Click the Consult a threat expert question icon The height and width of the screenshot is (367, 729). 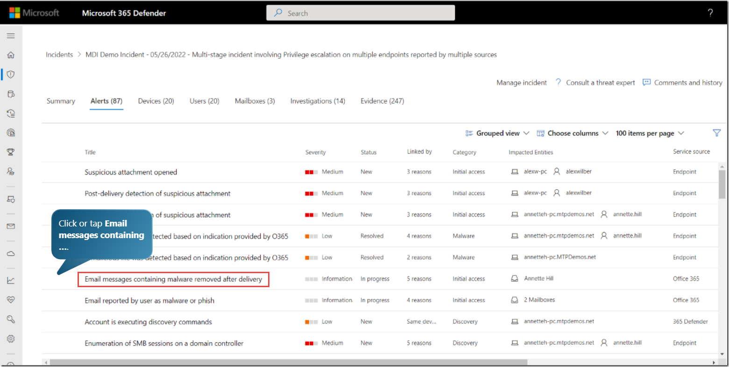559,82
